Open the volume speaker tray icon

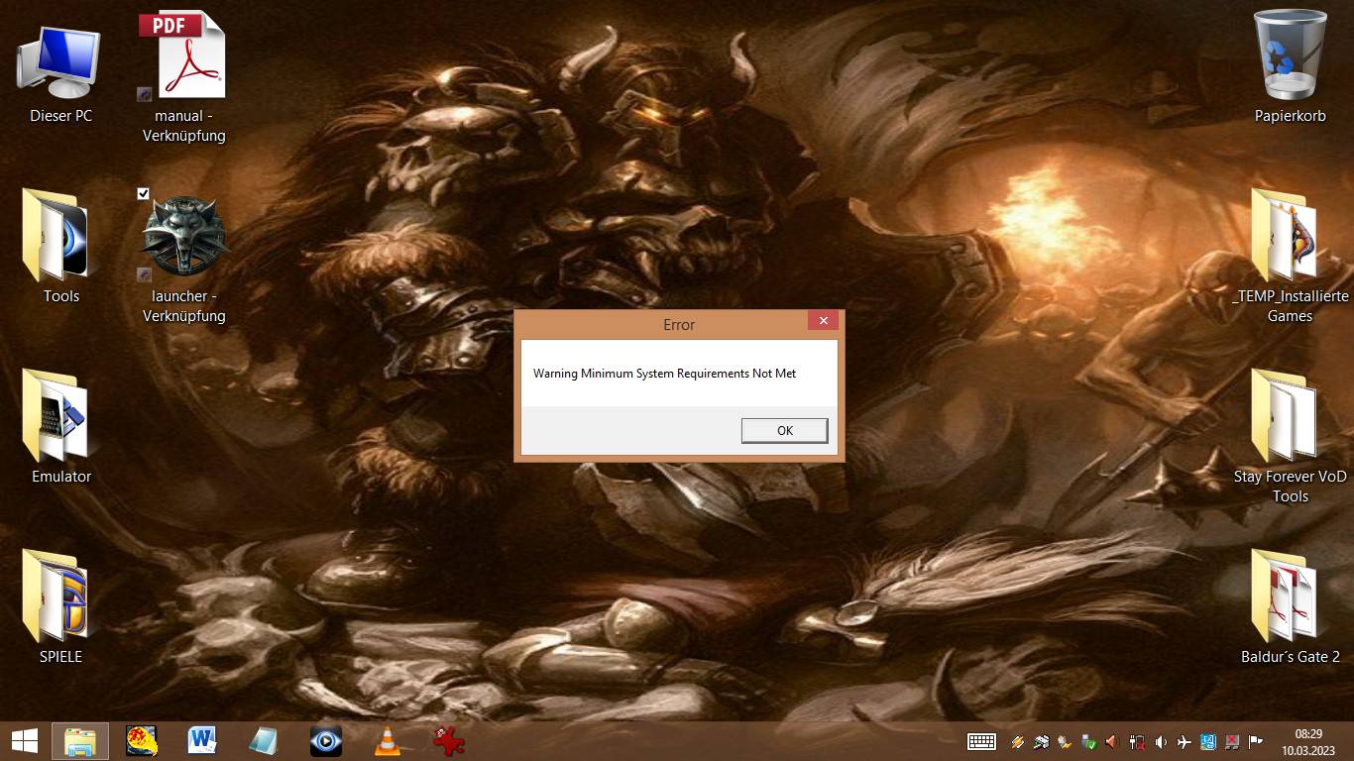pos(1160,741)
